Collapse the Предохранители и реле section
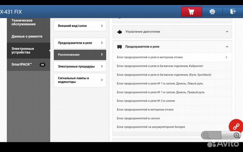 coord(227,47)
